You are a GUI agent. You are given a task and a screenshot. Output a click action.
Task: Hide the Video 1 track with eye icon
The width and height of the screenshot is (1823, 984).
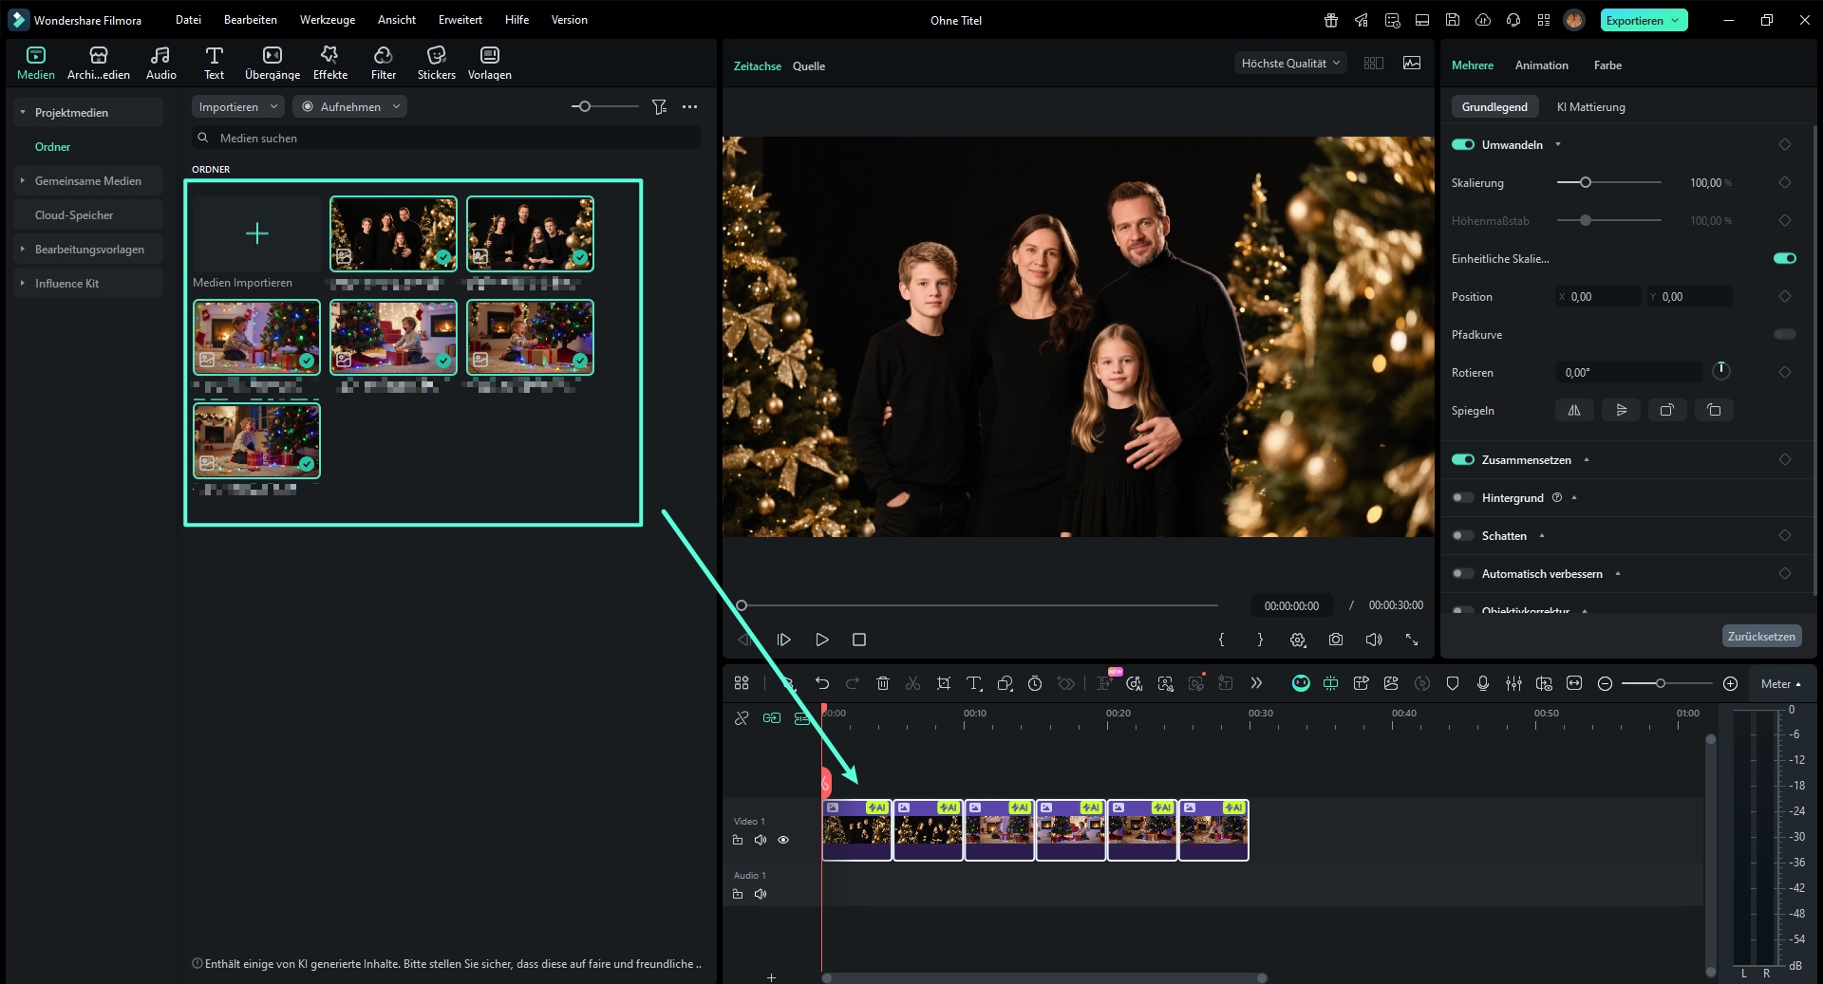[x=783, y=840]
